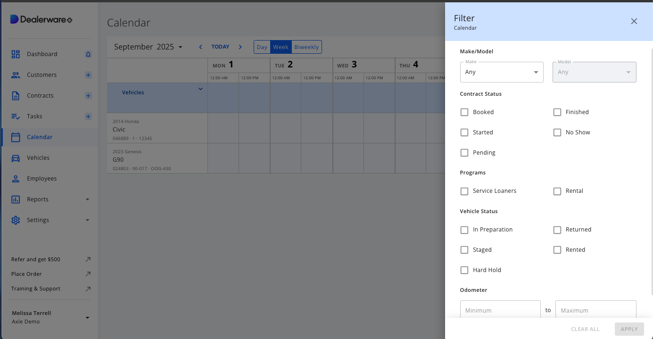This screenshot has height=339, width=653.
Task: Click the Filter panel scrollbar
Action: click(651, 171)
